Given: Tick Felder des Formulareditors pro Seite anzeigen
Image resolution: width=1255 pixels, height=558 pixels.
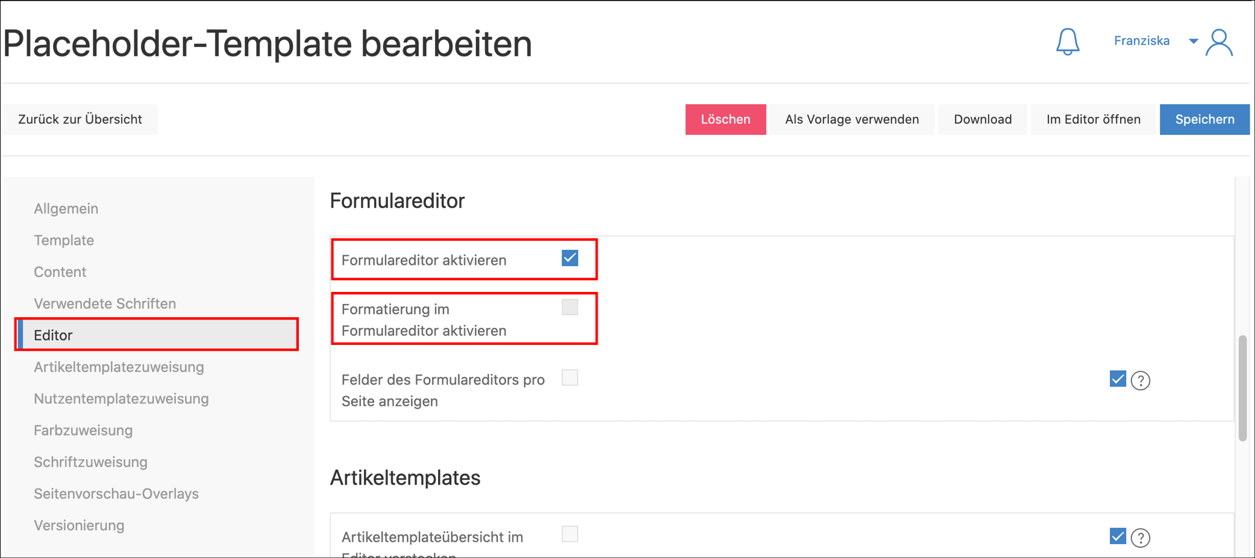Looking at the screenshot, I should pyautogui.click(x=569, y=378).
